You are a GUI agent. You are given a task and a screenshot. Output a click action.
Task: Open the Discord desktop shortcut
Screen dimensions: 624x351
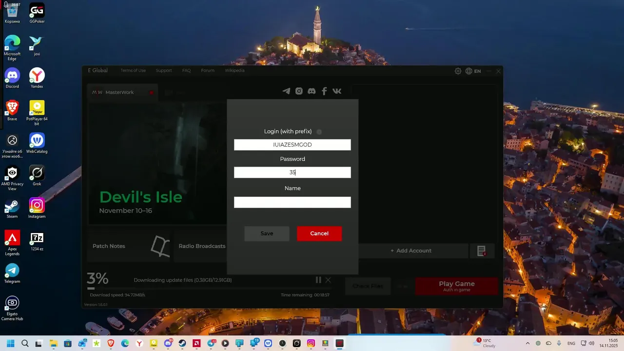[12, 78]
